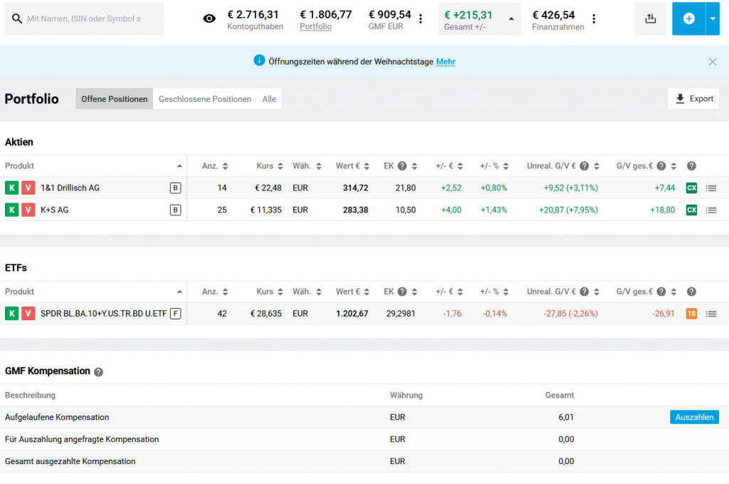Open the Mehr link in the info banner
This screenshot has width=729, height=484.
pyautogui.click(x=446, y=62)
